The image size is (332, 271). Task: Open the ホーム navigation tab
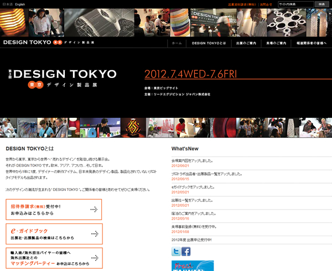pos(177,43)
